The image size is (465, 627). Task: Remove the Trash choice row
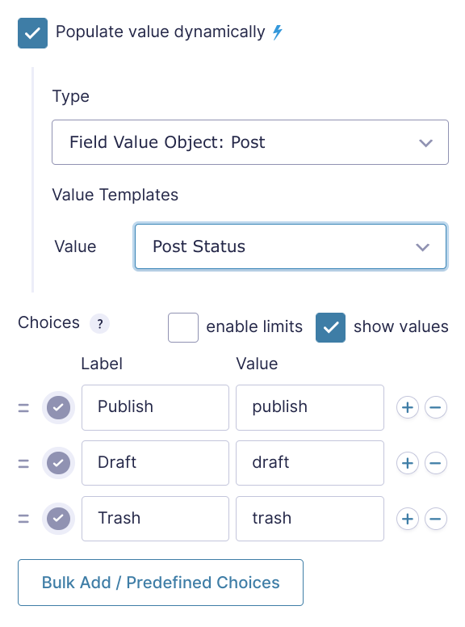tap(435, 519)
